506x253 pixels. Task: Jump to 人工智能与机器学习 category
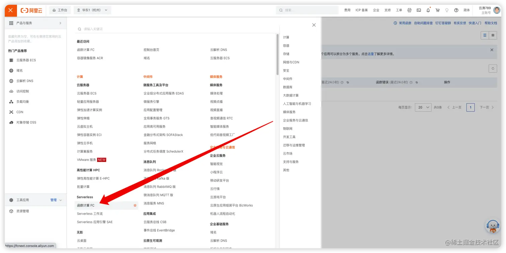point(297,104)
